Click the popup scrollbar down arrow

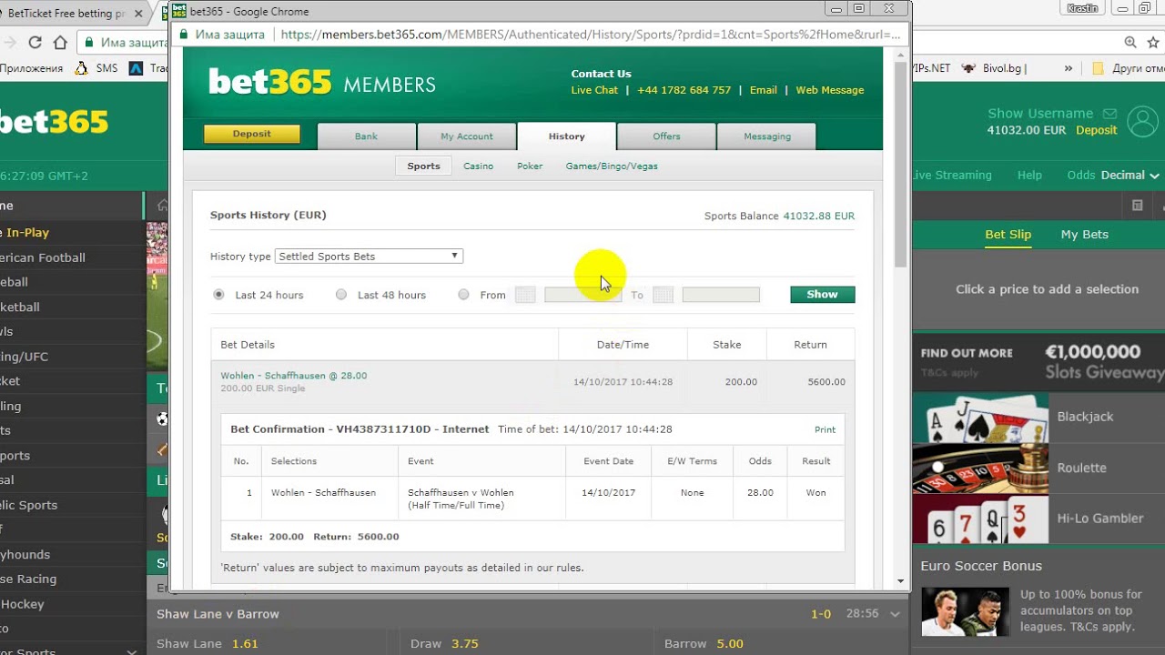[900, 581]
